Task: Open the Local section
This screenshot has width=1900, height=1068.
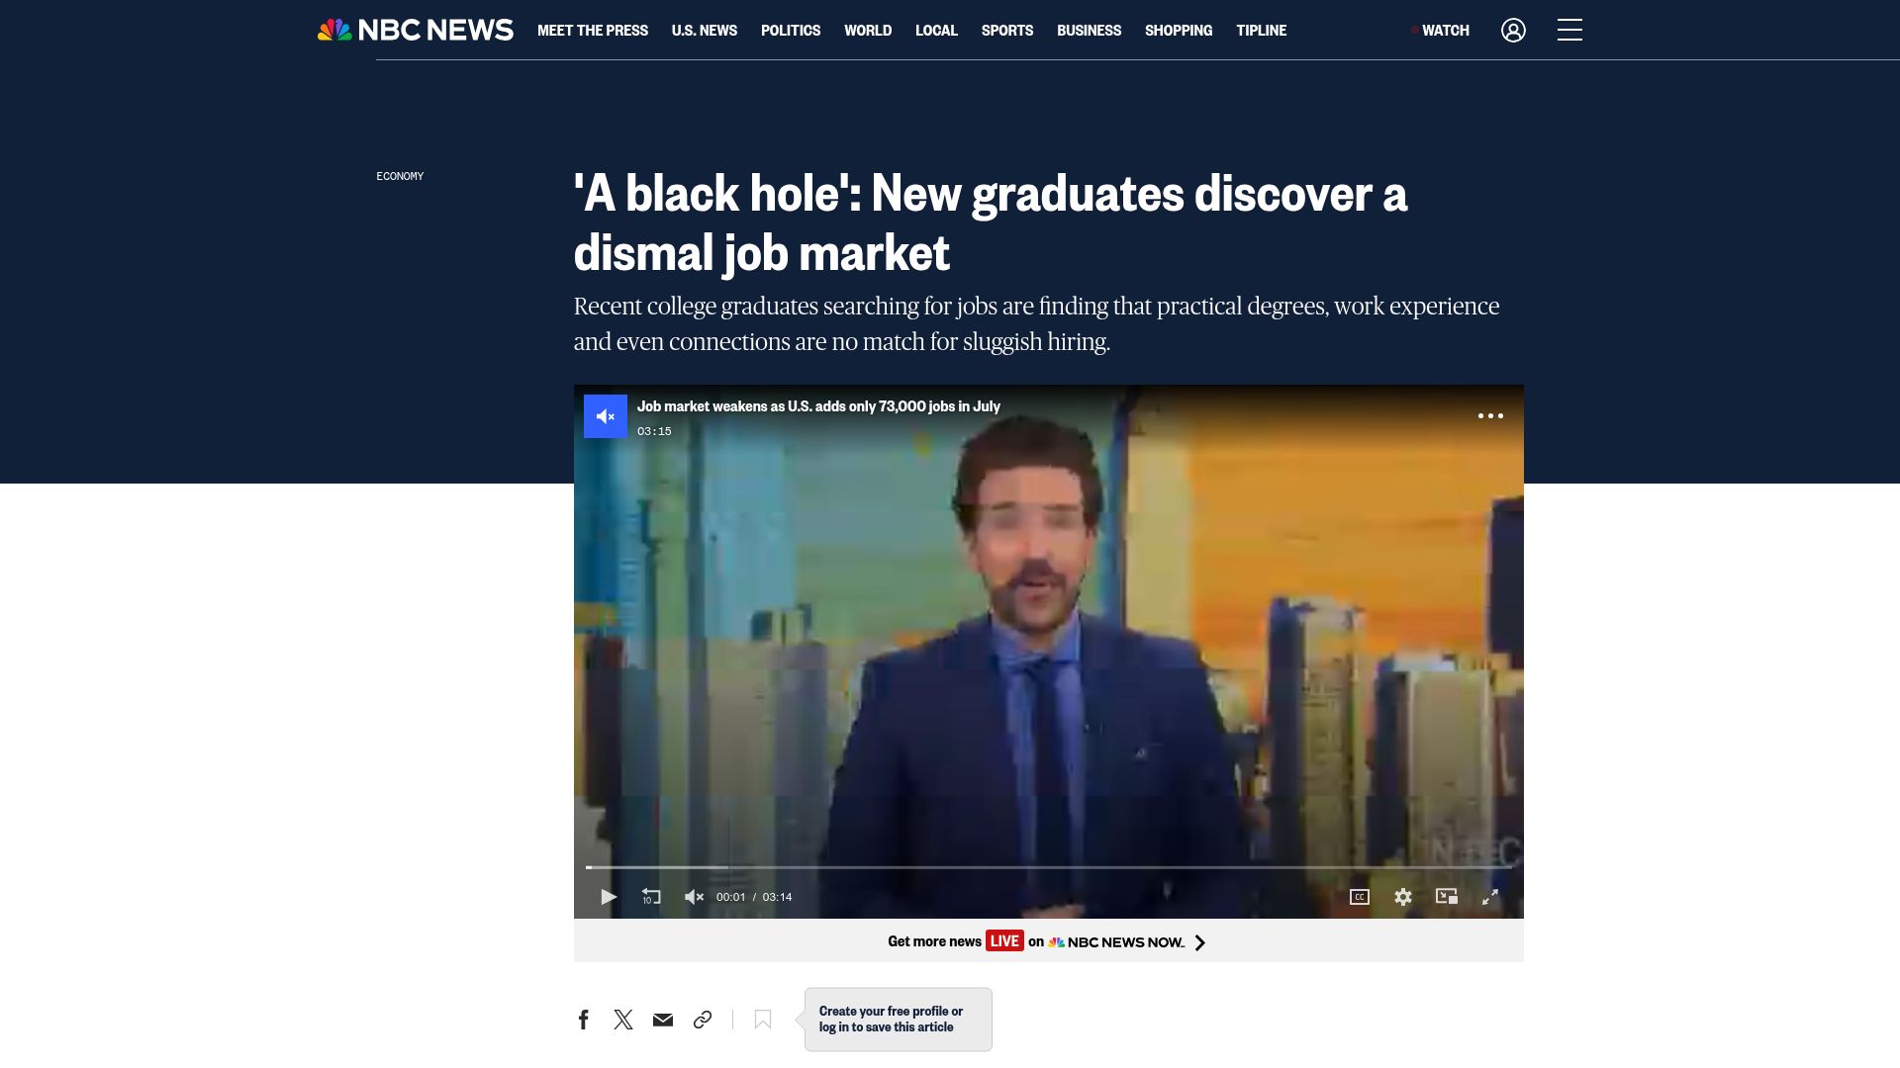Action: [x=936, y=31]
